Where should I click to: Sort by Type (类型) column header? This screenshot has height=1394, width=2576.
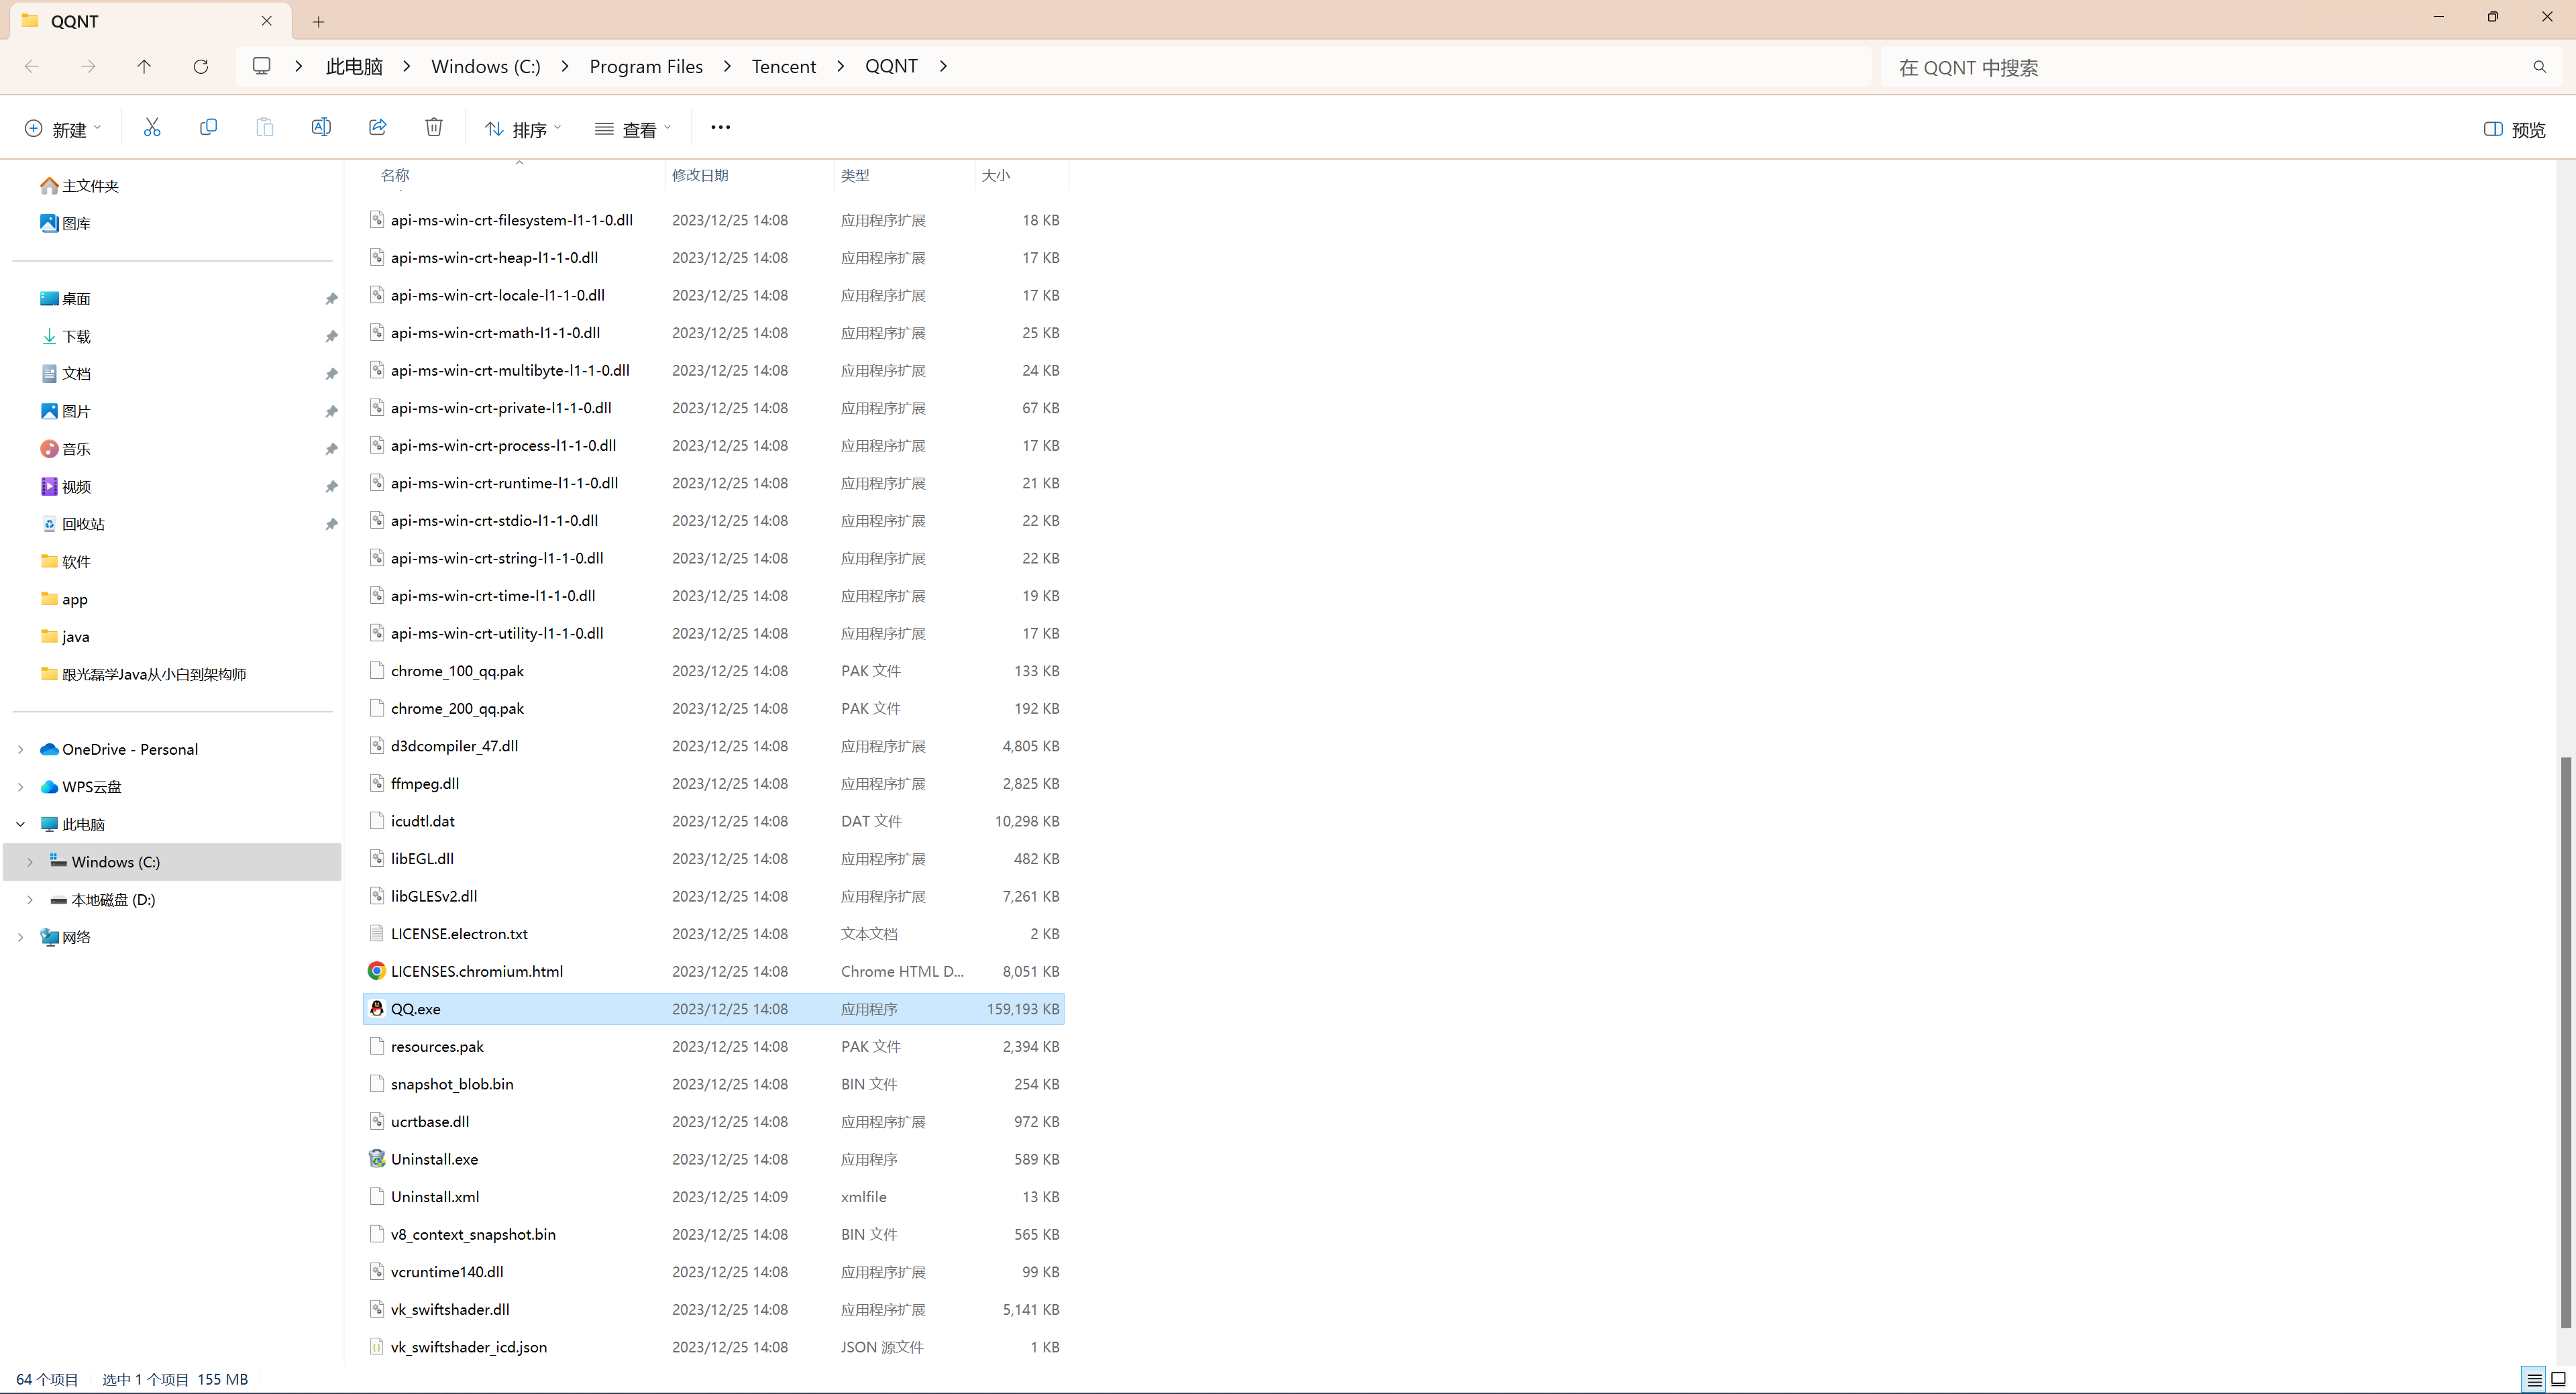(855, 175)
